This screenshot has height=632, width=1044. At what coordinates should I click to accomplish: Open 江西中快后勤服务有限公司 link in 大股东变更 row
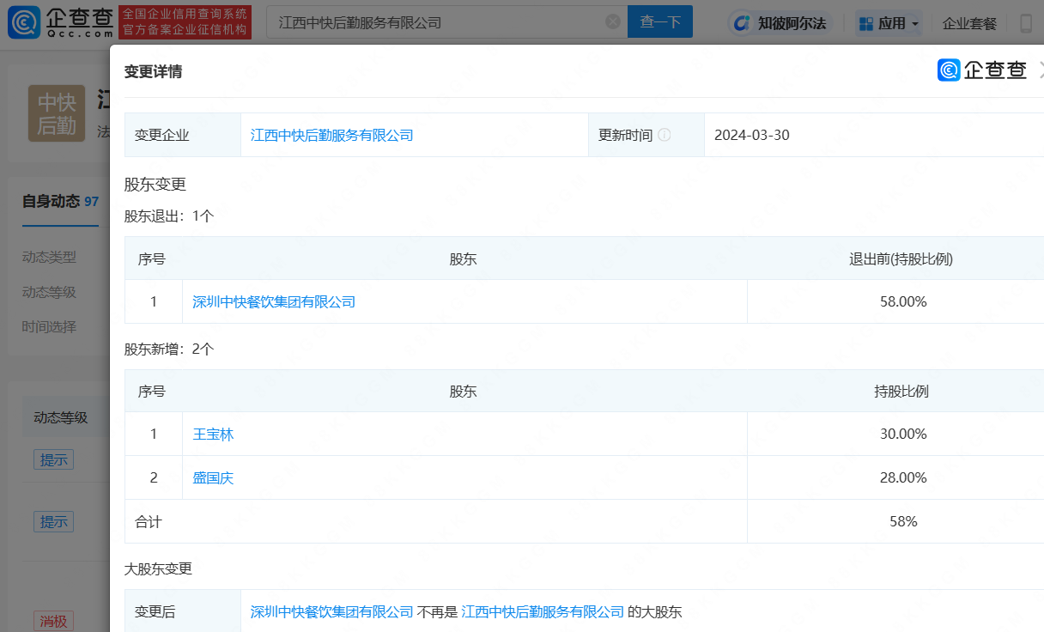tap(543, 611)
